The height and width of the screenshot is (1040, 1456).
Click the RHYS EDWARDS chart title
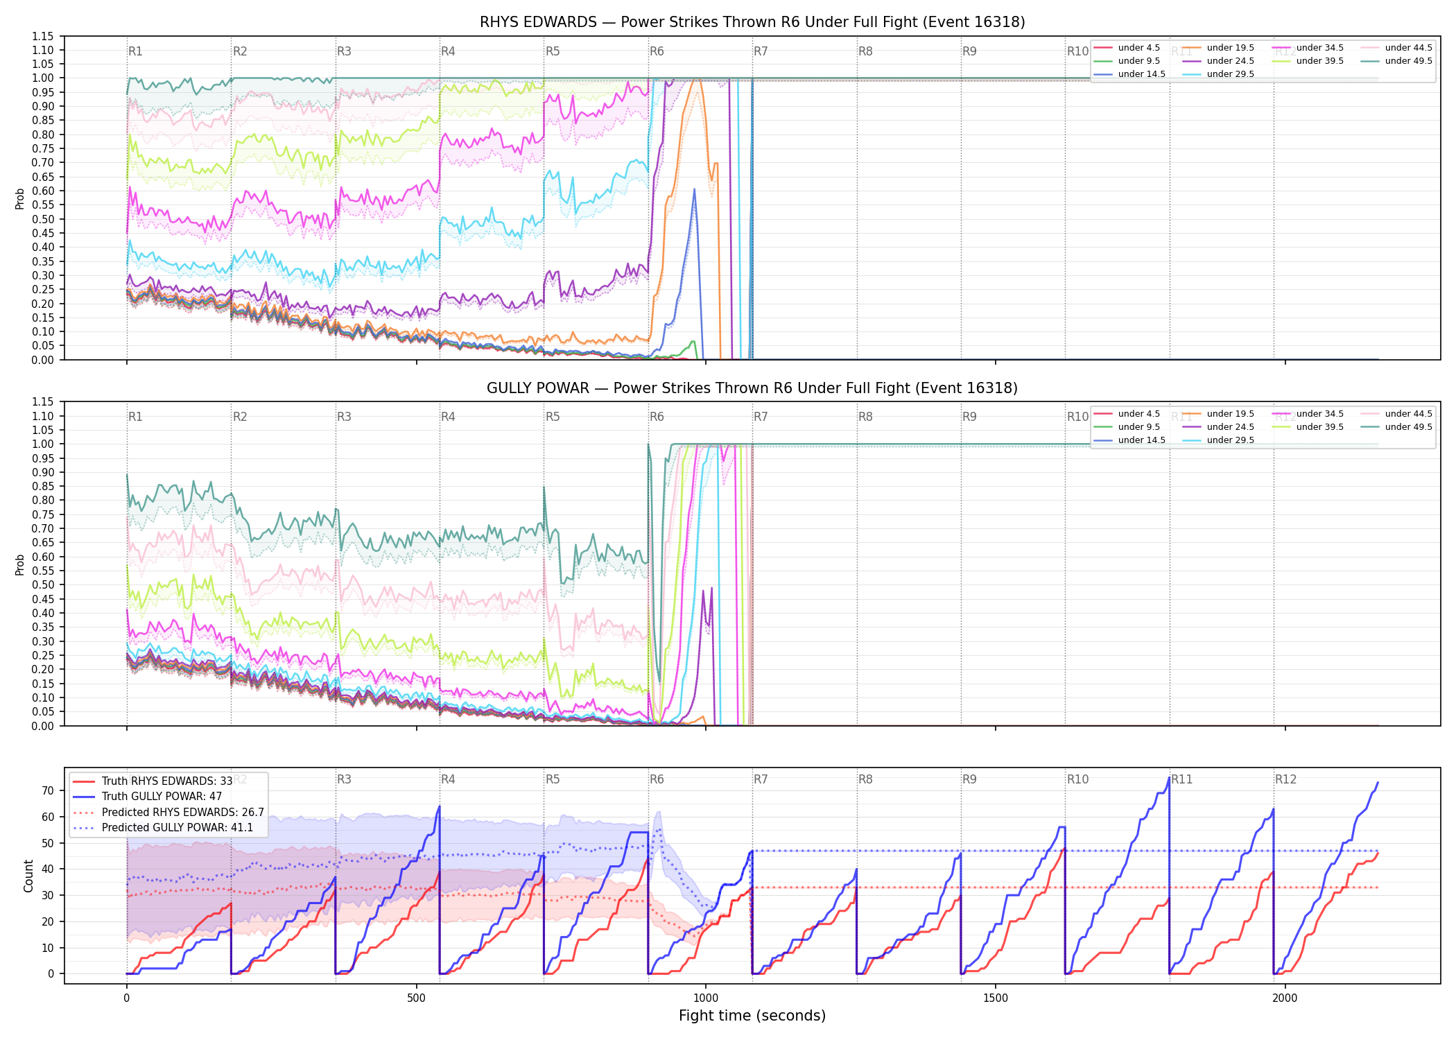pos(752,22)
